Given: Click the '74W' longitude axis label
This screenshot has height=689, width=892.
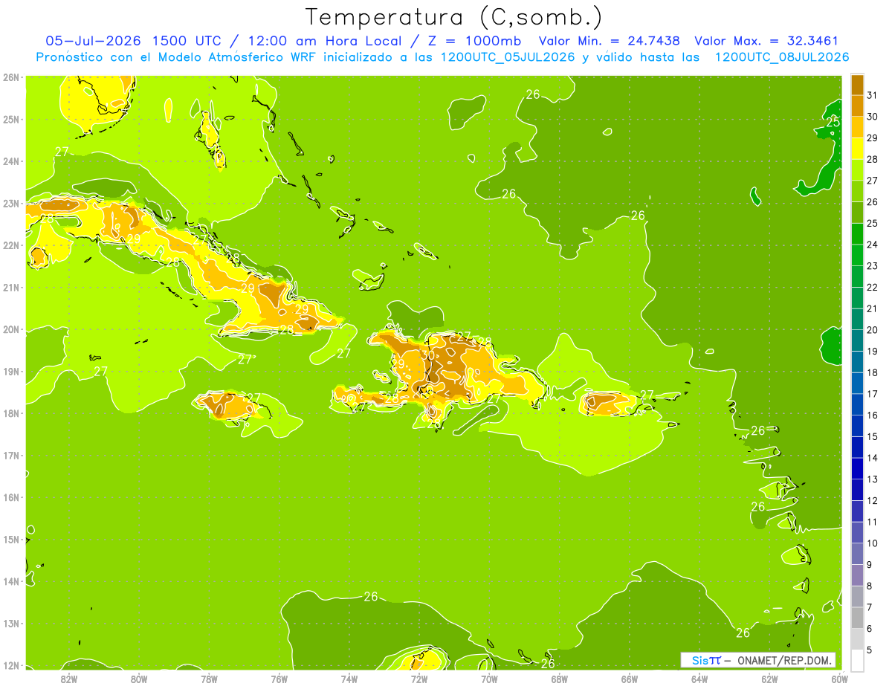Looking at the screenshot, I should pos(349,679).
